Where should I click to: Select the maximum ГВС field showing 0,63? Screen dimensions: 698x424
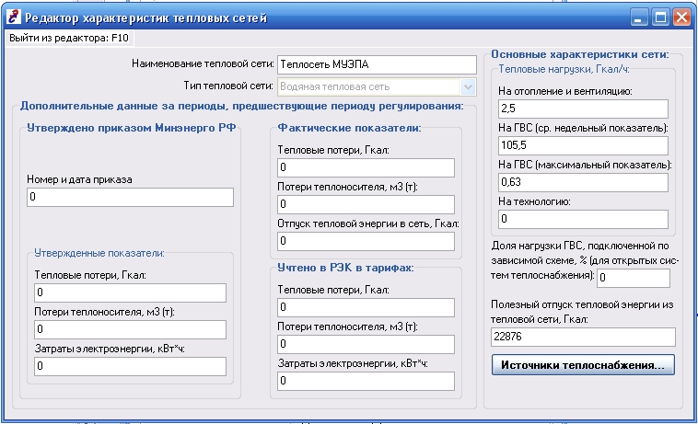(x=583, y=182)
